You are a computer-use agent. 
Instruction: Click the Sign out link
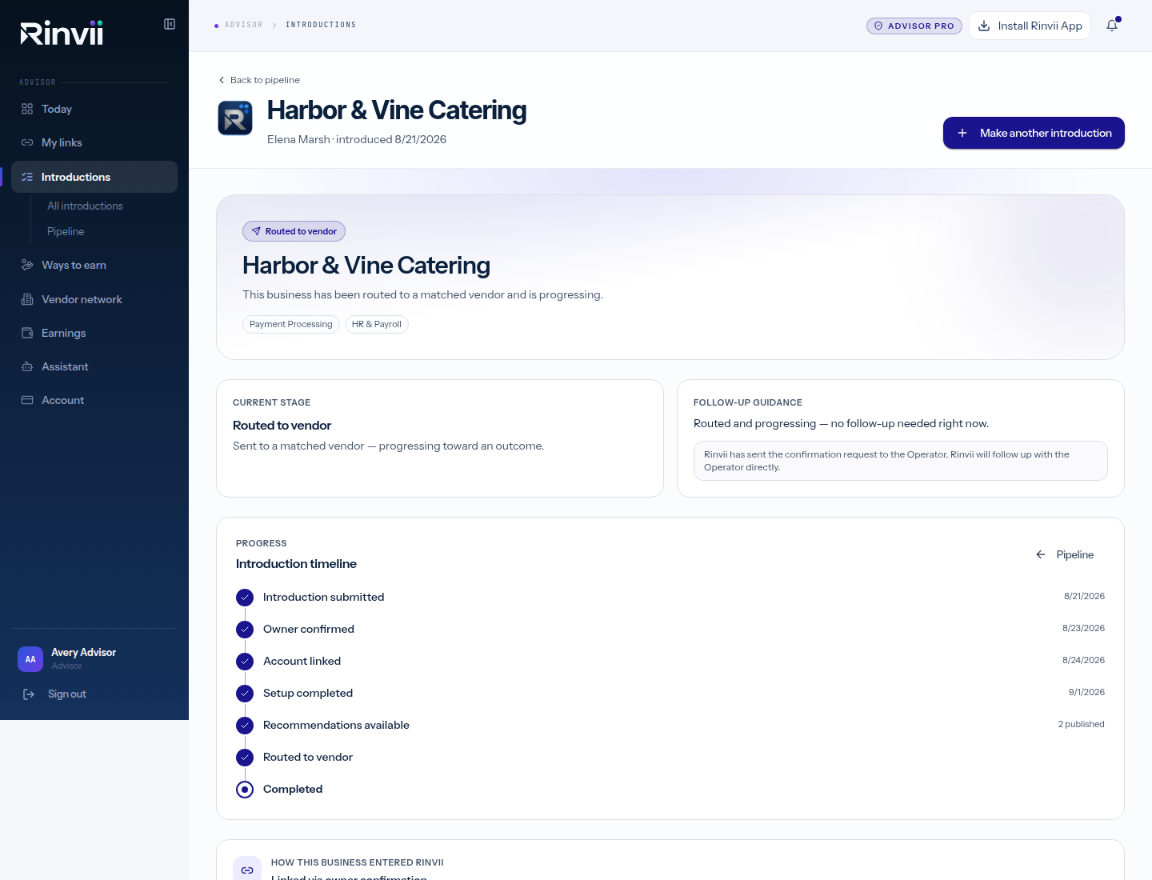tap(67, 694)
